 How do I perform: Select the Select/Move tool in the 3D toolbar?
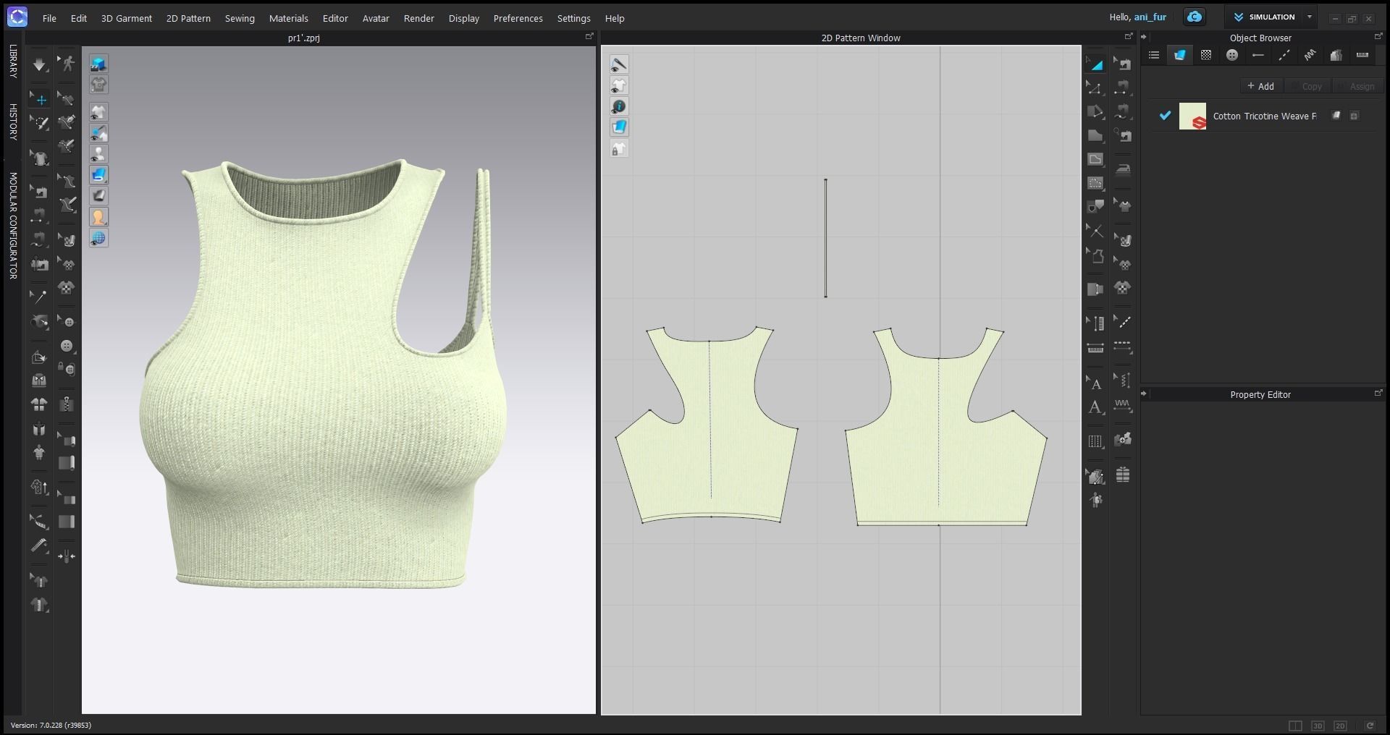[39, 99]
